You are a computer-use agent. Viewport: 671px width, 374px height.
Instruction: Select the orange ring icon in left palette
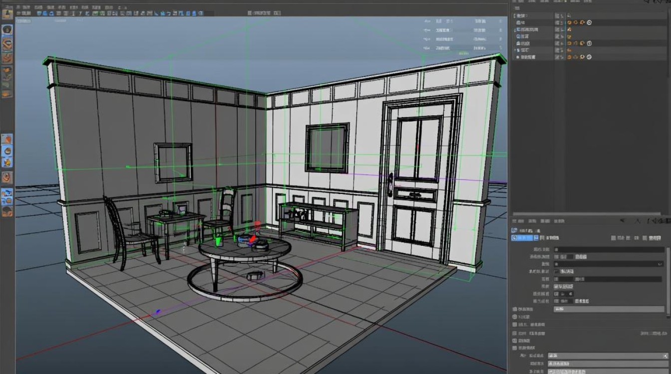(7, 44)
